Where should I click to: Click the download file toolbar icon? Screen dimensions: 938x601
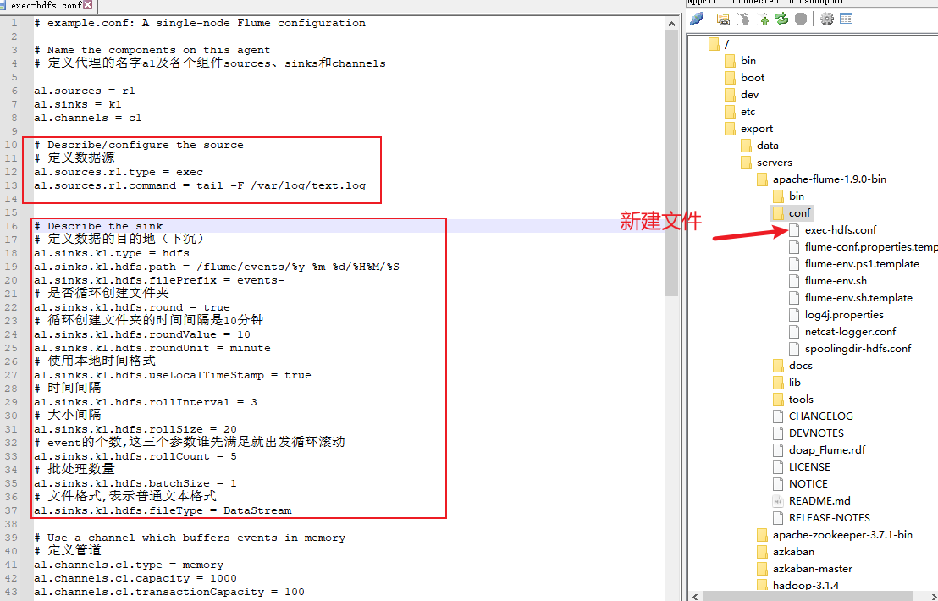coord(743,19)
